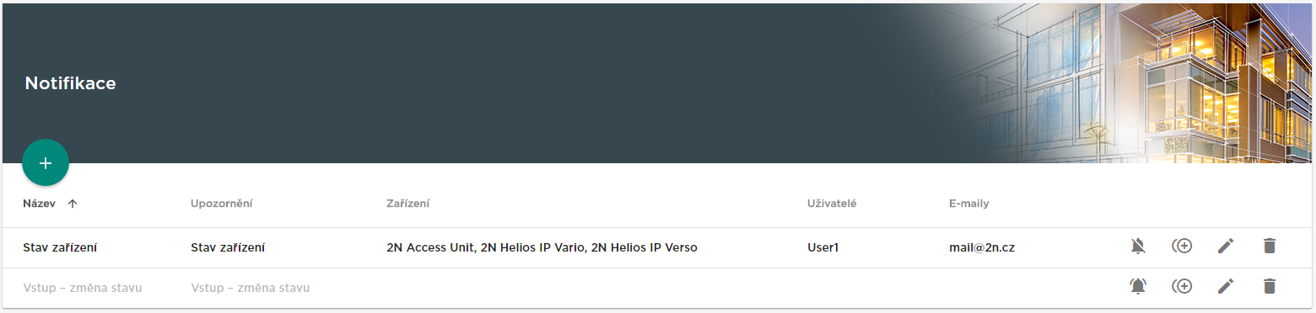Disable the Stav zařízení notification bell
Image resolution: width=1316 pixels, height=313 pixels.
click(x=1138, y=247)
